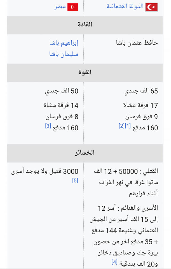Viewport: 171px width, 269px height.
Task: Open the الدولة العثمانية link
Action: coord(125,6)
